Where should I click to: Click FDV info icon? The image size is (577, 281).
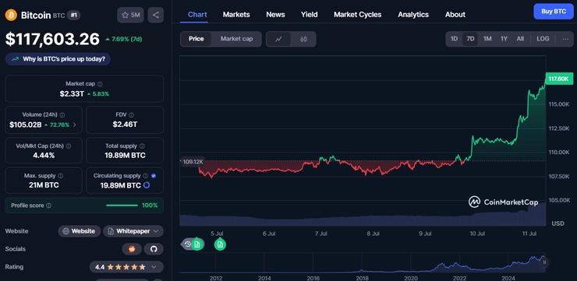click(131, 115)
